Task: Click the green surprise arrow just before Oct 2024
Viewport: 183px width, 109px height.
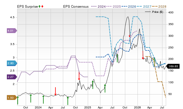Action: click(68, 101)
